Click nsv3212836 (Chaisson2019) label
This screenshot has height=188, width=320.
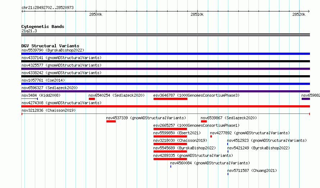49,110
